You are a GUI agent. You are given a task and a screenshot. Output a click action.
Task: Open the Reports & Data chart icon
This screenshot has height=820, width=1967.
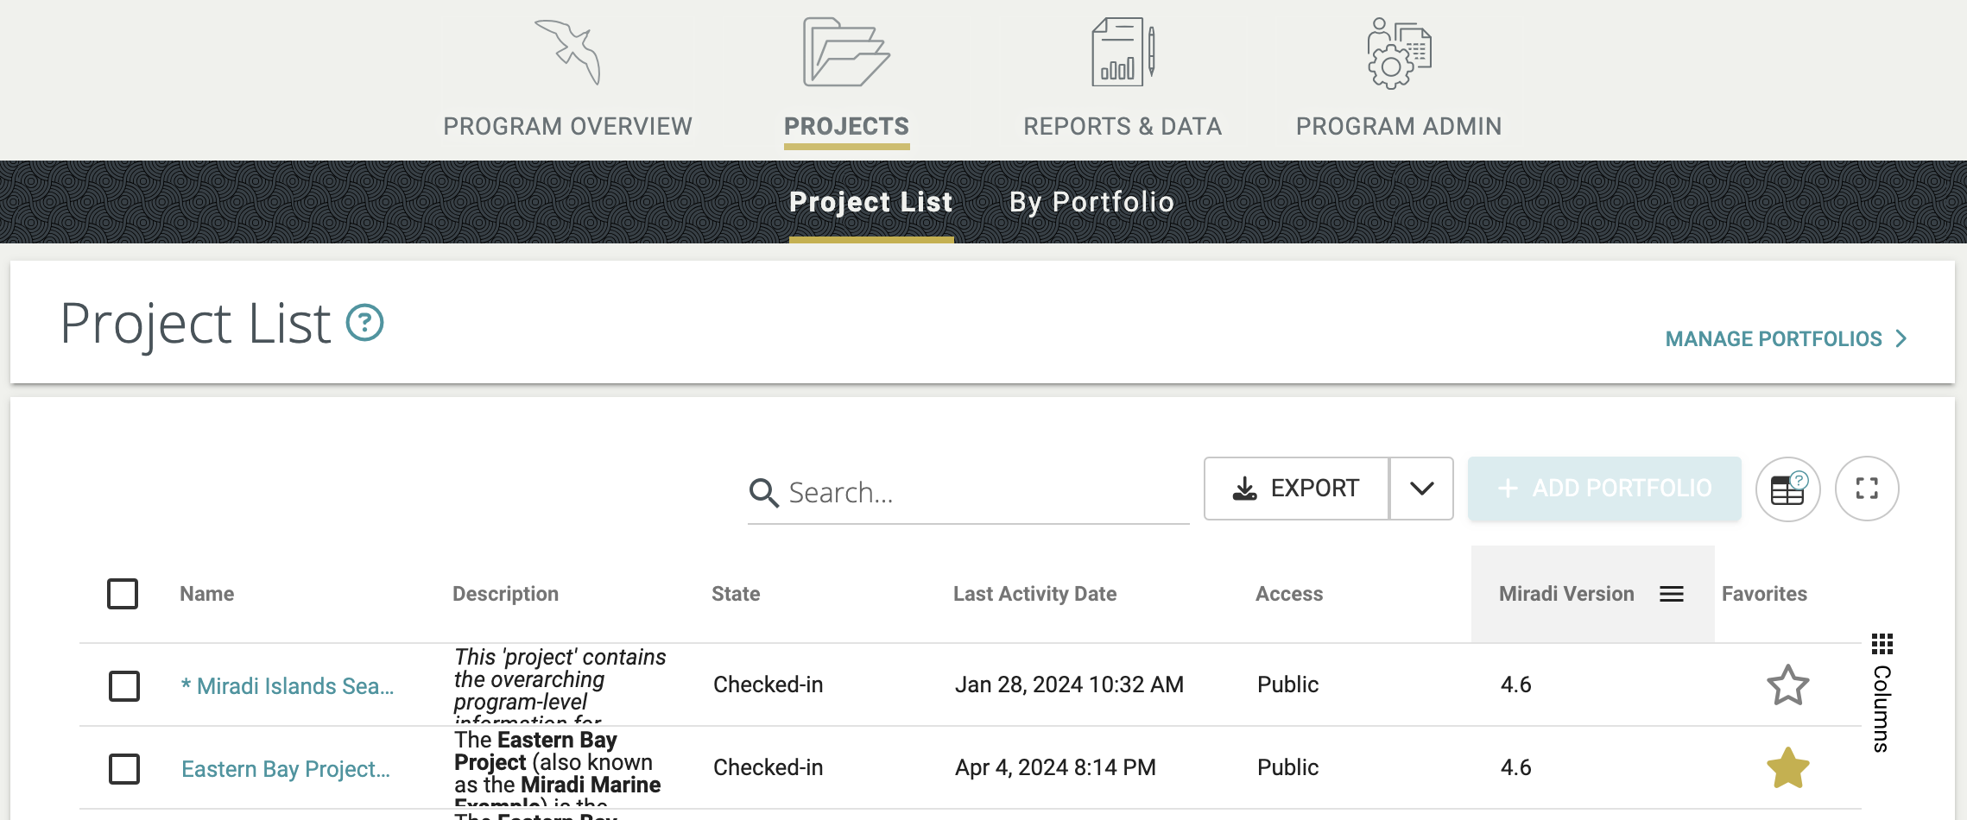pyautogui.click(x=1122, y=52)
